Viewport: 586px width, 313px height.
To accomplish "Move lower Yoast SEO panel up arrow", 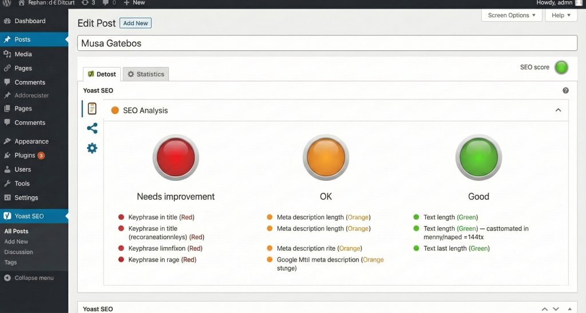I will 545,309.
